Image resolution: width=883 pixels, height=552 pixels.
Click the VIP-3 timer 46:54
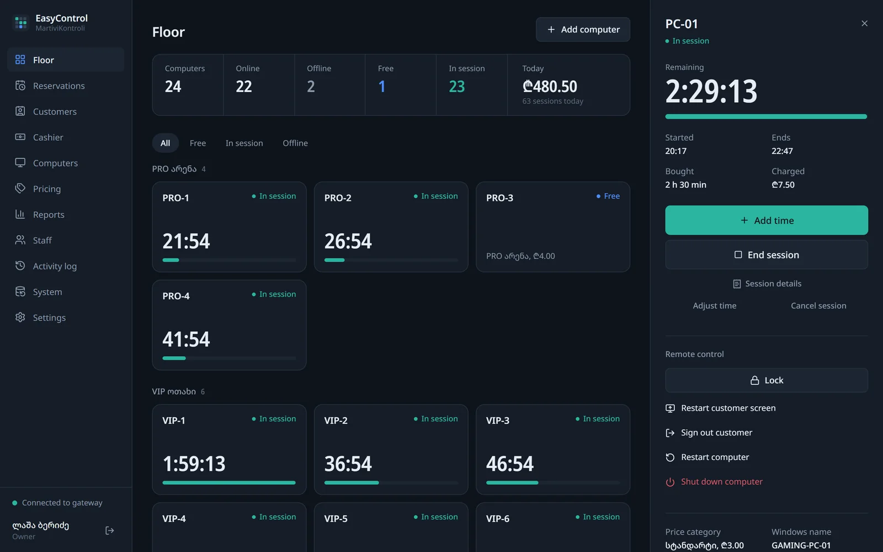tap(509, 464)
